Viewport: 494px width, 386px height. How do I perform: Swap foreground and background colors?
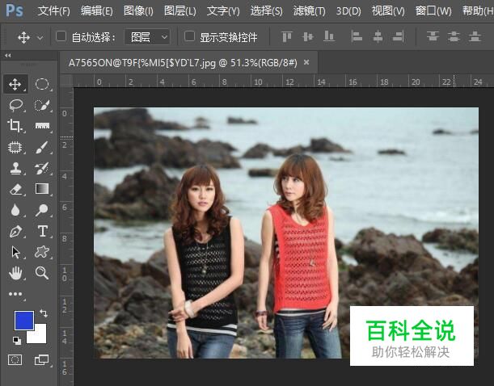(x=44, y=313)
